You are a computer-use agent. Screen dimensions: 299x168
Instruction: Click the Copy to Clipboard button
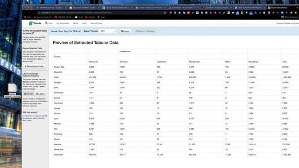tap(145, 31)
